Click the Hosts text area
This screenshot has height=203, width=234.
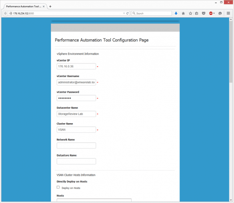(94, 200)
